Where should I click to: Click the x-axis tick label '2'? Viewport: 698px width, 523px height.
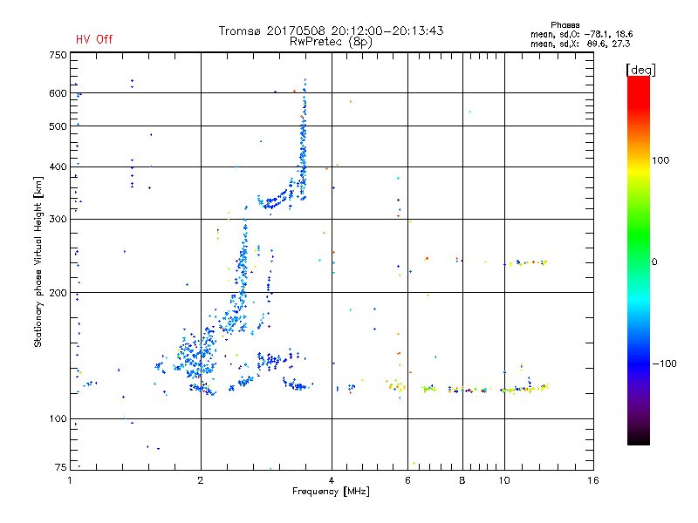201,480
